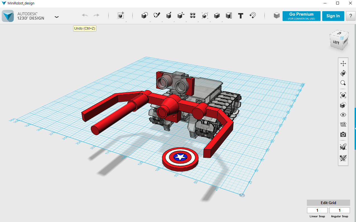Click the Linear Snap value field
This screenshot has height=222, width=356.
317,210
